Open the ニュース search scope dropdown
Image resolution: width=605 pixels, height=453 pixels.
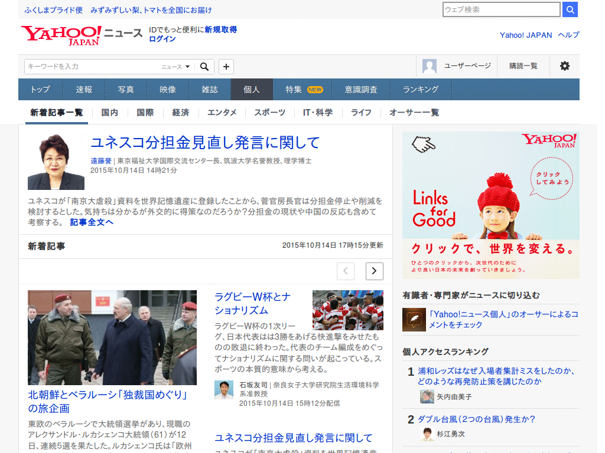tap(175, 67)
